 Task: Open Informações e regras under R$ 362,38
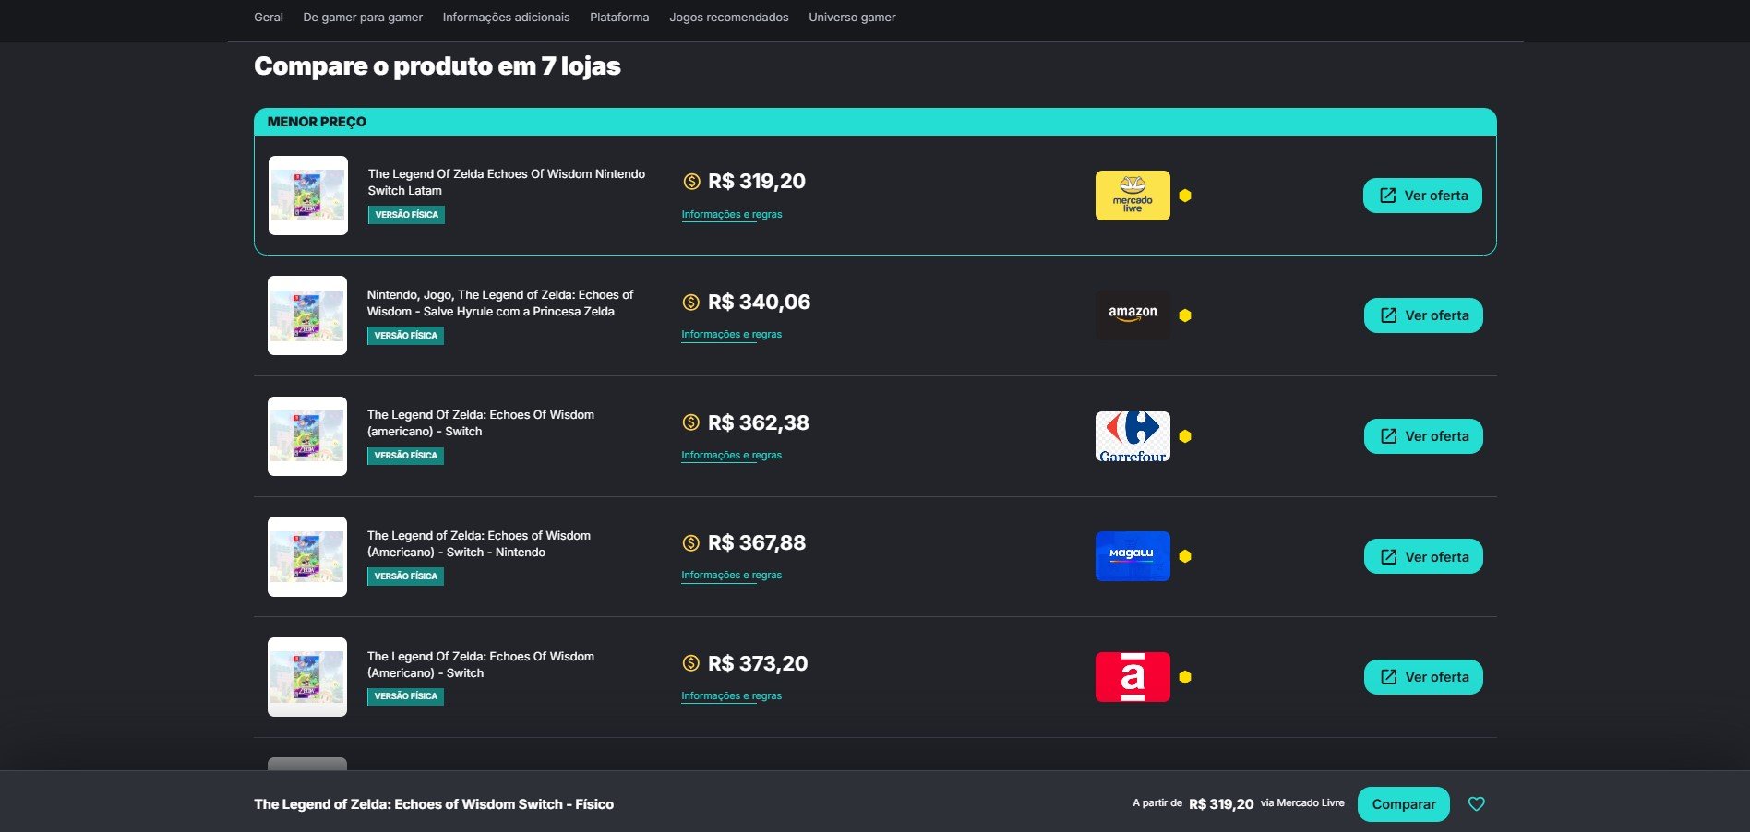click(x=732, y=455)
